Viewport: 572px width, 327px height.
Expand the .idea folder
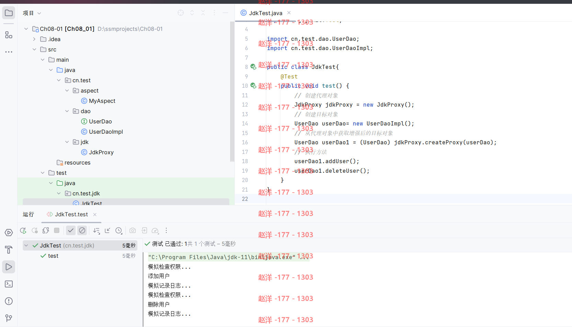click(x=34, y=39)
